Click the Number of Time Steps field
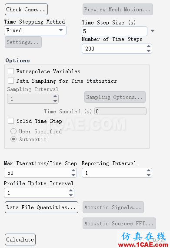The width and height of the screenshot is (170, 248). pos(117,48)
